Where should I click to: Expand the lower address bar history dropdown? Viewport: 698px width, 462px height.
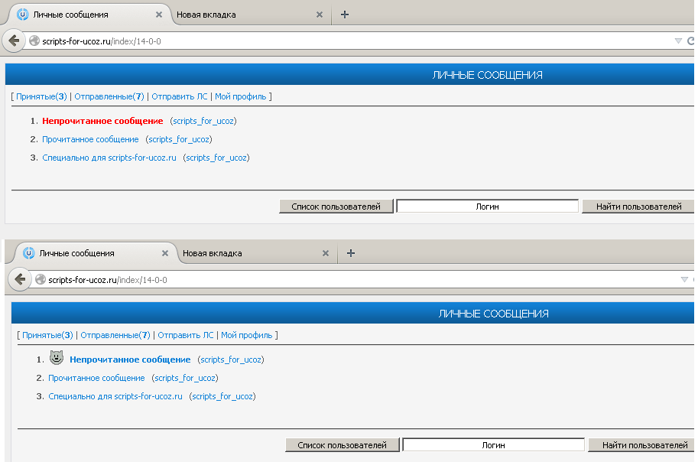pyautogui.click(x=684, y=280)
